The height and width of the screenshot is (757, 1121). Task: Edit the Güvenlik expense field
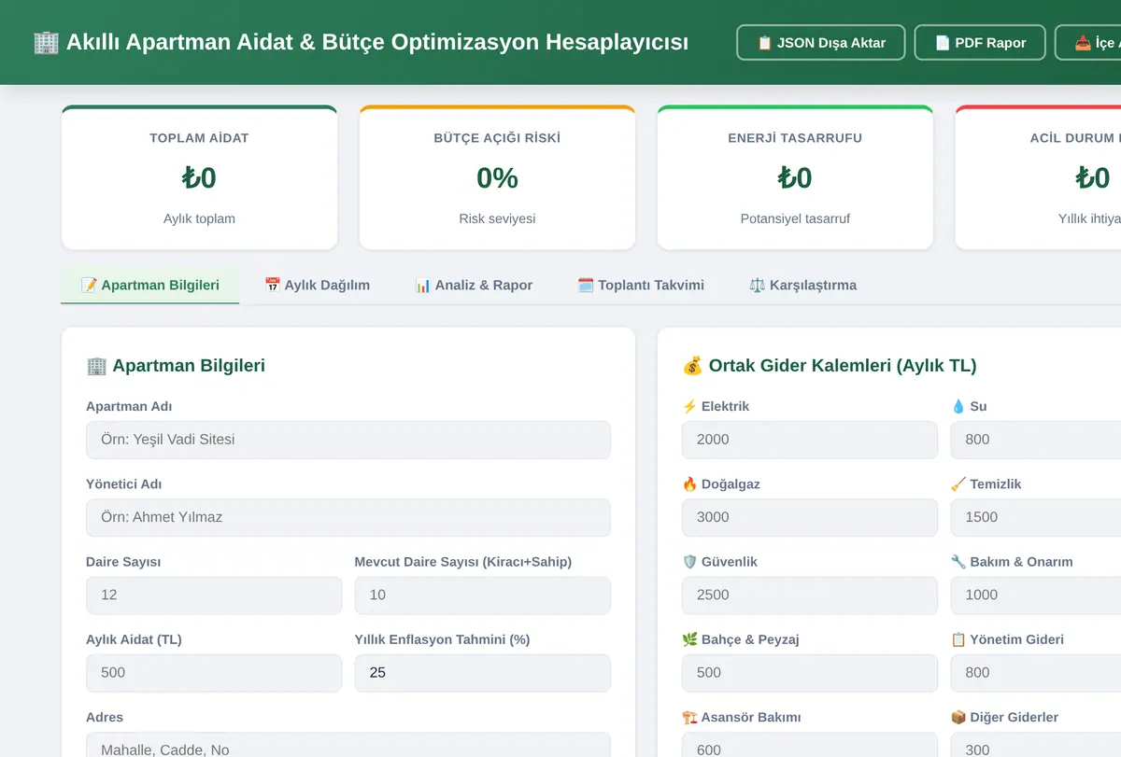point(810,595)
